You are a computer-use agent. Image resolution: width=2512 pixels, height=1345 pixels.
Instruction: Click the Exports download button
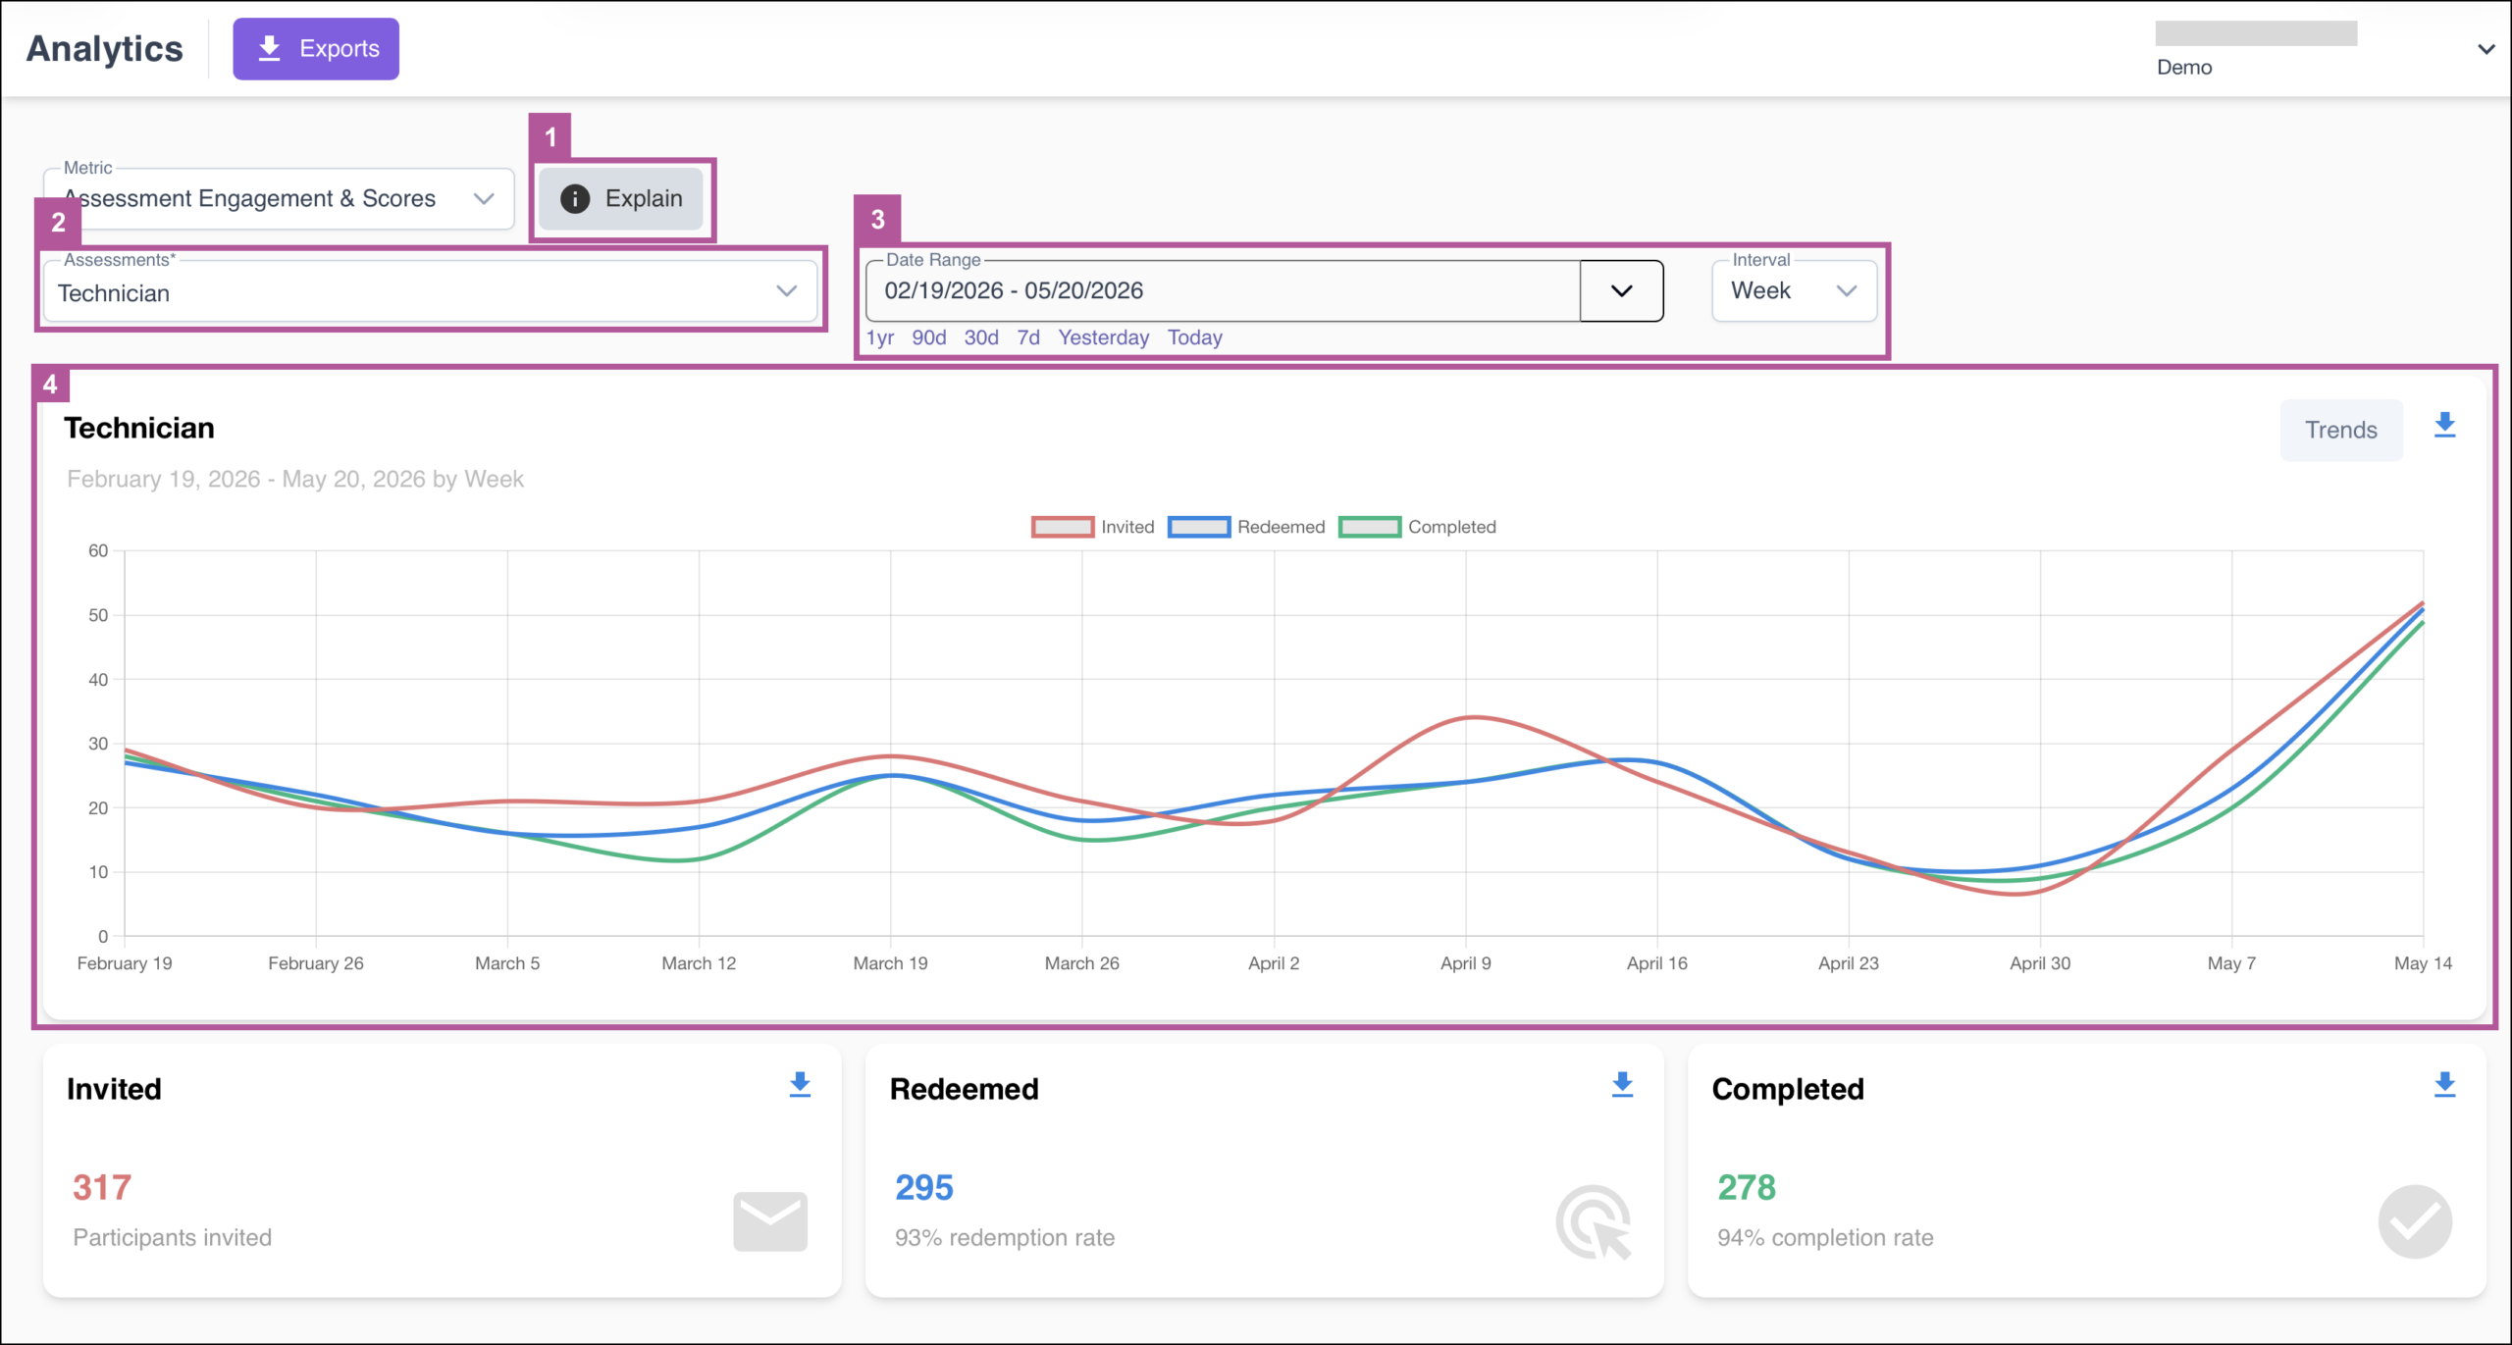coord(315,49)
